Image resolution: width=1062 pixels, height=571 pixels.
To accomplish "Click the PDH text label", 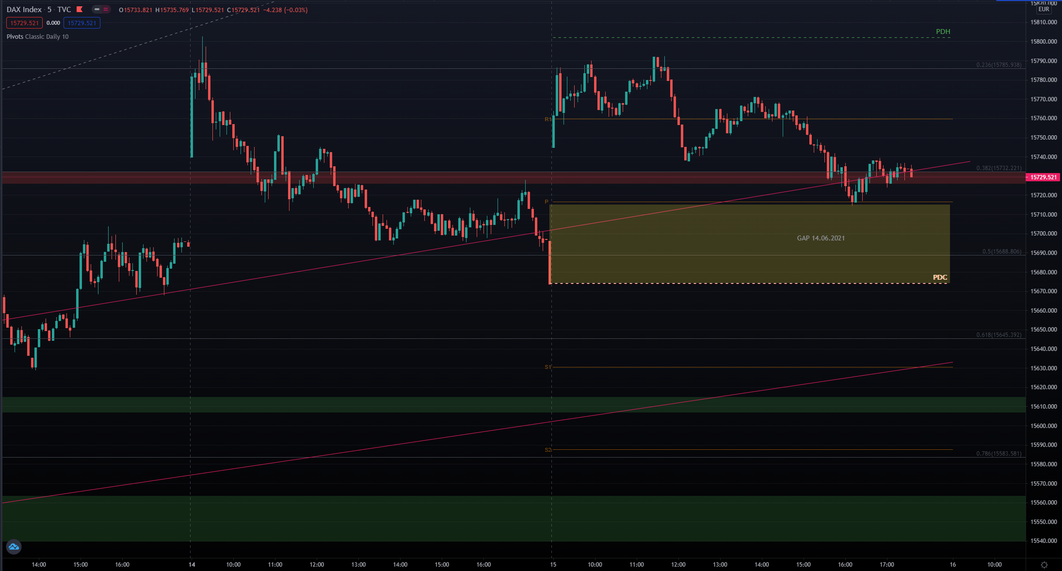I will click(x=943, y=32).
